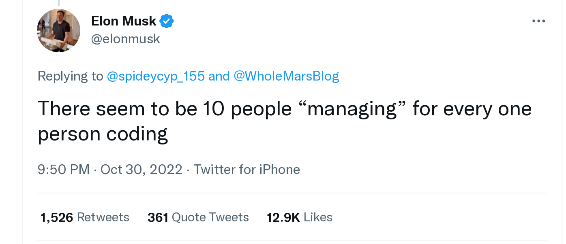The width and height of the screenshot is (566, 244).
Task: Open the @elonmusk handle link
Action: click(126, 39)
